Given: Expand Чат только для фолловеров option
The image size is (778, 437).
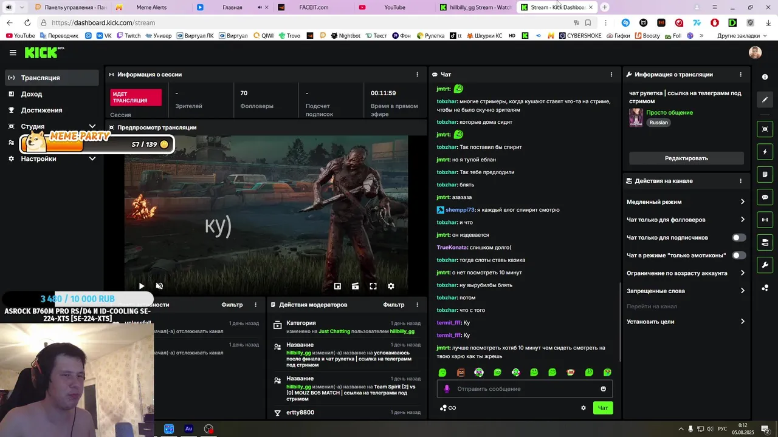Looking at the screenshot, I should (686, 220).
